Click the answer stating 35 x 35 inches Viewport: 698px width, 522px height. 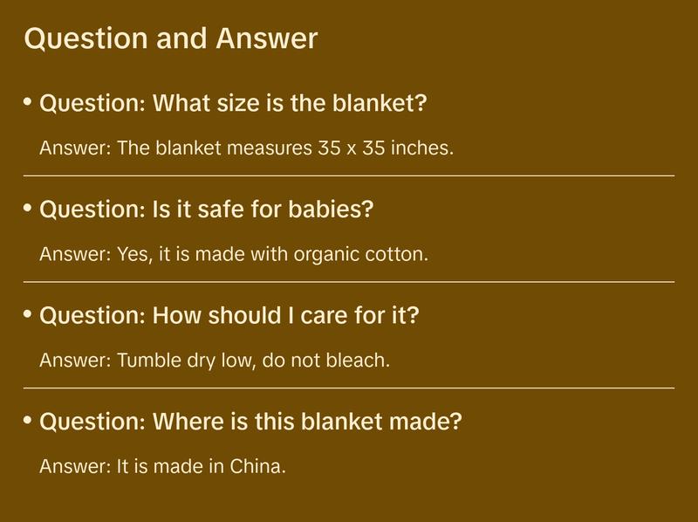(x=247, y=148)
